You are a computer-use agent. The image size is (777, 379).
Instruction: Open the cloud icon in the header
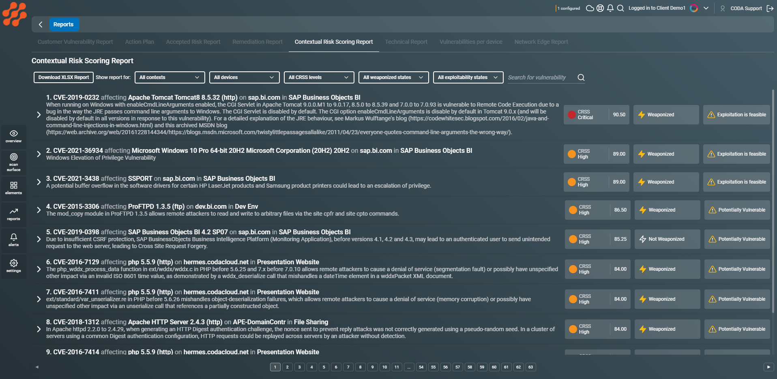pyautogui.click(x=590, y=8)
